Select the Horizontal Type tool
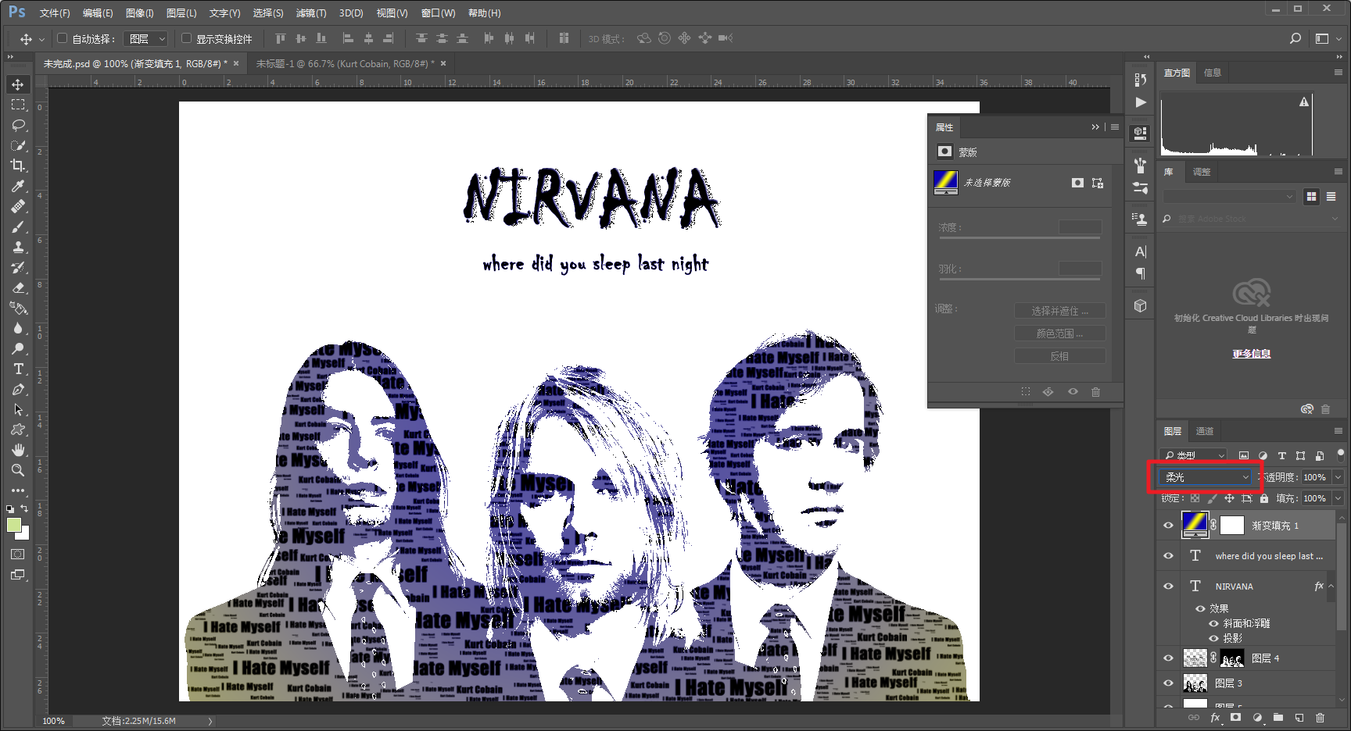Viewport: 1351px width, 731px height. 18,369
